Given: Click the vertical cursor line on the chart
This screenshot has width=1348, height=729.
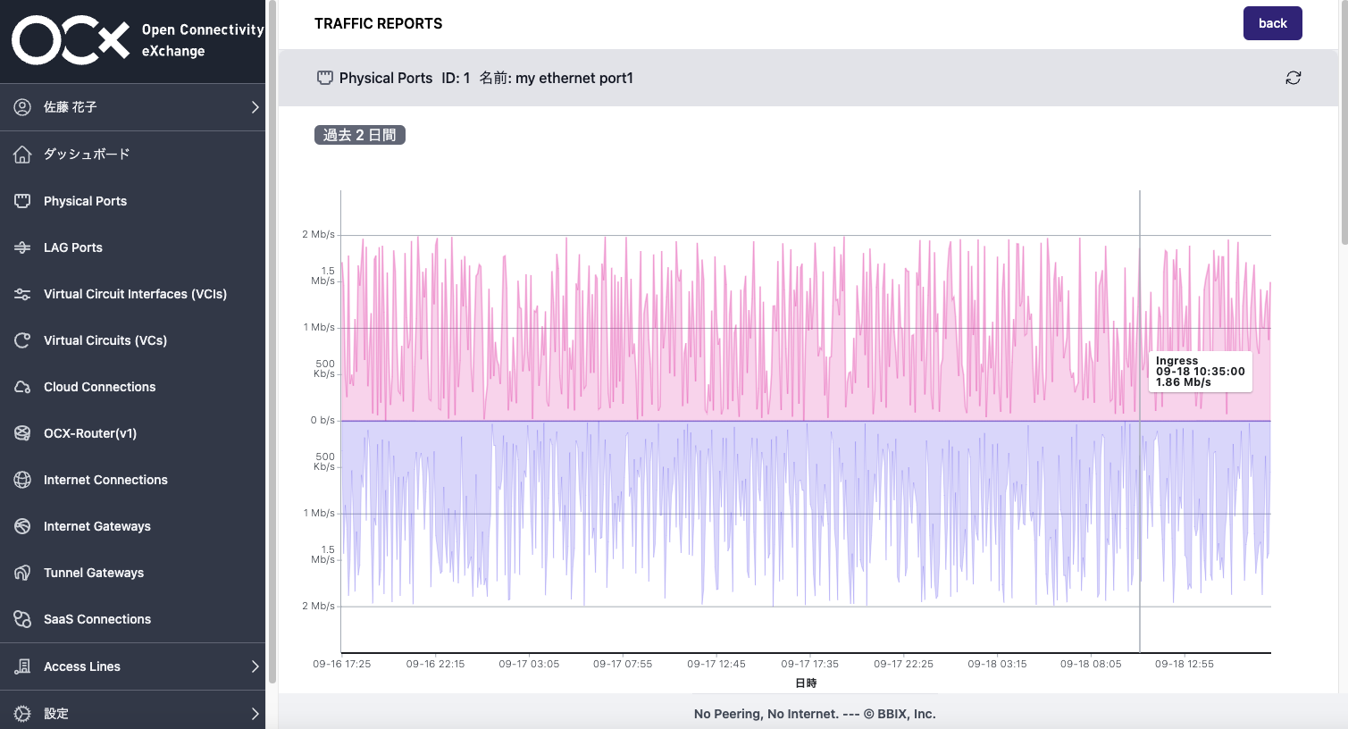Looking at the screenshot, I should [x=1140, y=421].
